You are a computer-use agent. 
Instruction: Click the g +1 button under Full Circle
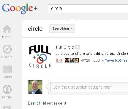tap(59, 60)
